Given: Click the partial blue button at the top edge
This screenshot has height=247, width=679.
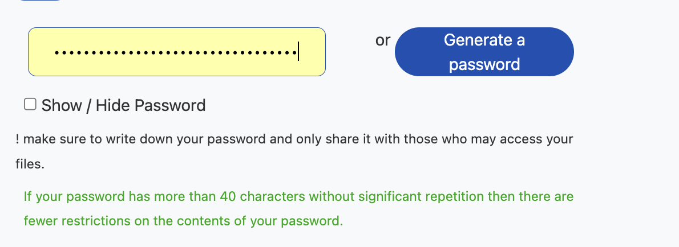Looking at the screenshot, I should 40,1.
